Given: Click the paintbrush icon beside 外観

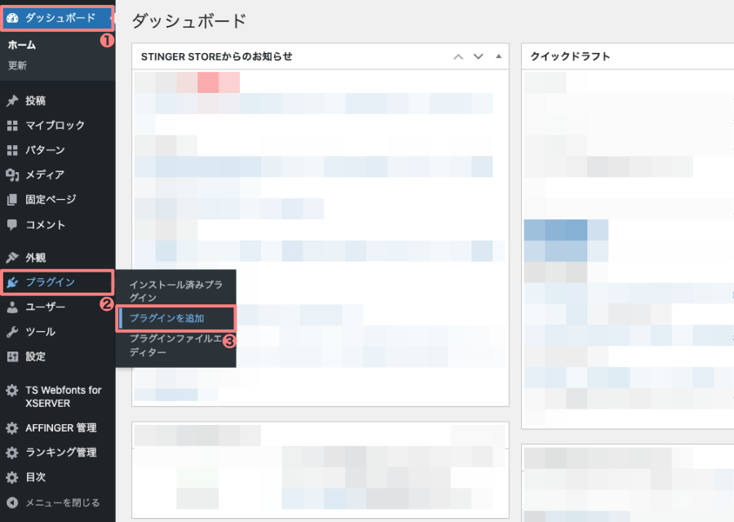Looking at the screenshot, I should (x=12, y=258).
